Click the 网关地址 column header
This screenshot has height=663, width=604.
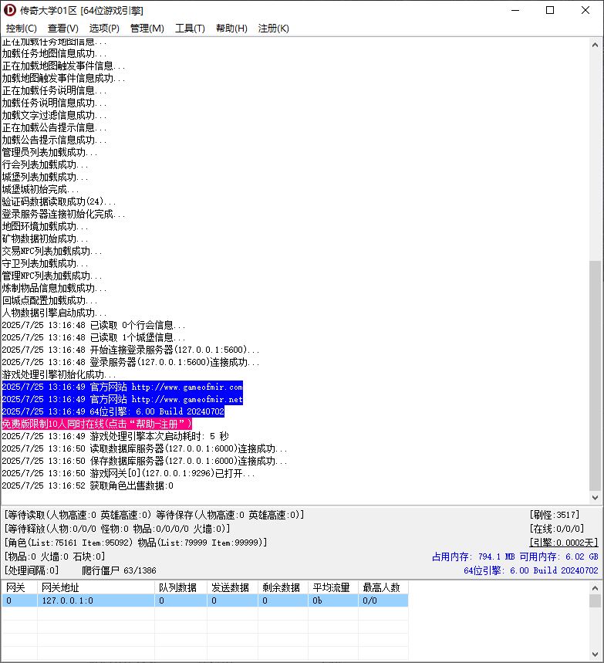tap(96, 587)
